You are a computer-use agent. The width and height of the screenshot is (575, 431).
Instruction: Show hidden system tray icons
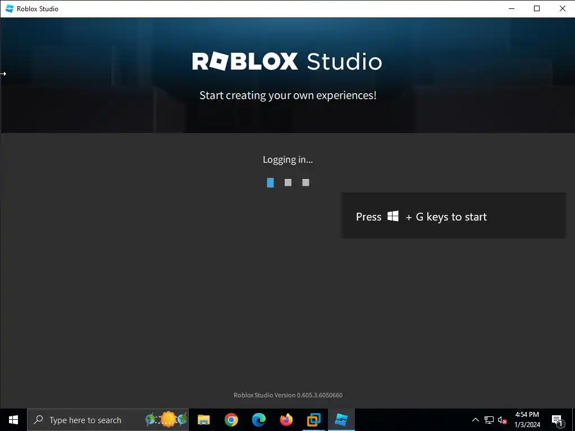(x=475, y=420)
